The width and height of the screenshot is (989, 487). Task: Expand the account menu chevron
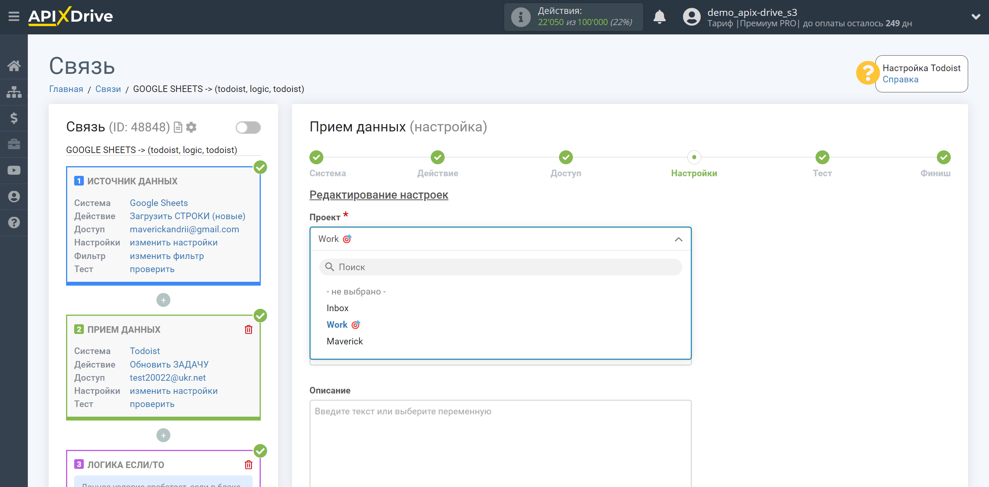point(976,17)
